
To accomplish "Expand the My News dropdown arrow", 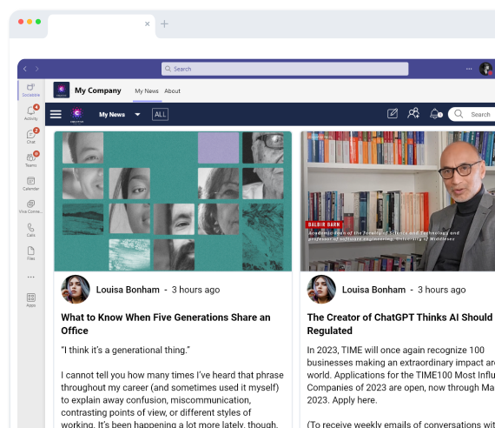I will (x=137, y=115).
